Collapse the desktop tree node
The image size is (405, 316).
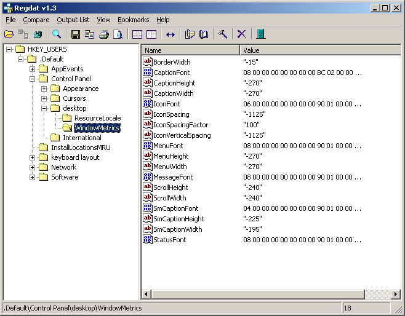click(44, 108)
